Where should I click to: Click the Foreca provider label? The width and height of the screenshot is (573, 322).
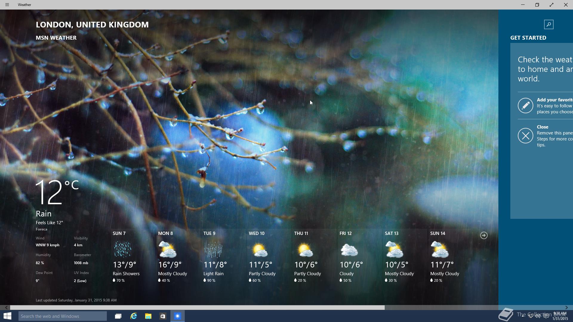point(41,229)
